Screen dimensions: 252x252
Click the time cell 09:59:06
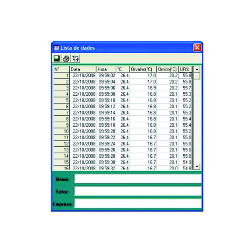pos(106,88)
